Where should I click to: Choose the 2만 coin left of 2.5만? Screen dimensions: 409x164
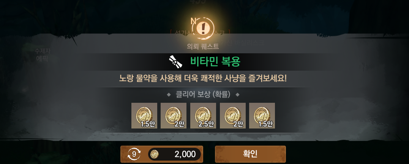pyautogui.click(x=174, y=116)
